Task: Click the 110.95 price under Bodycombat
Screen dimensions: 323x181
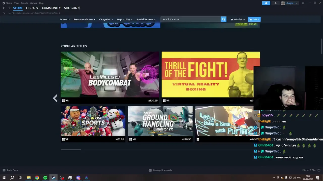Action: point(153,101)
